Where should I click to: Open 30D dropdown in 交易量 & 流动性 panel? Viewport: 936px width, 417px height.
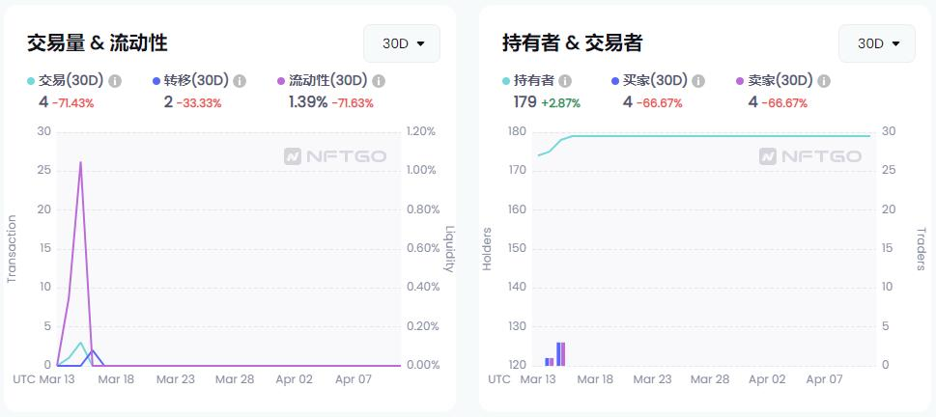pyautogui.click(x=402, y=43)
